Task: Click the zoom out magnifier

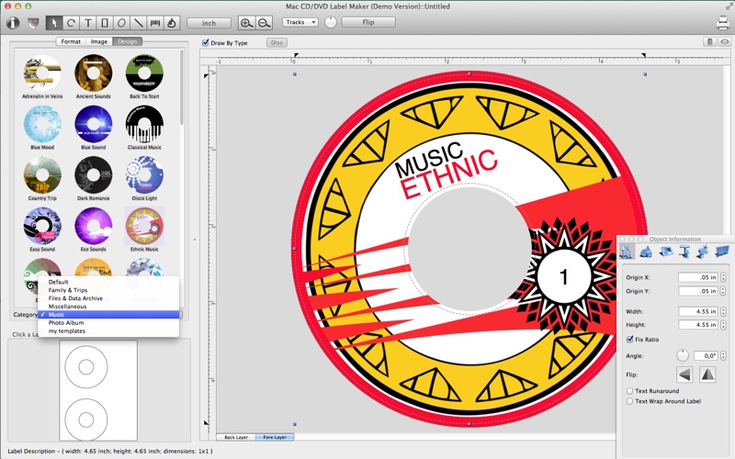Action: pyautogui.click(x=264, y=22)
